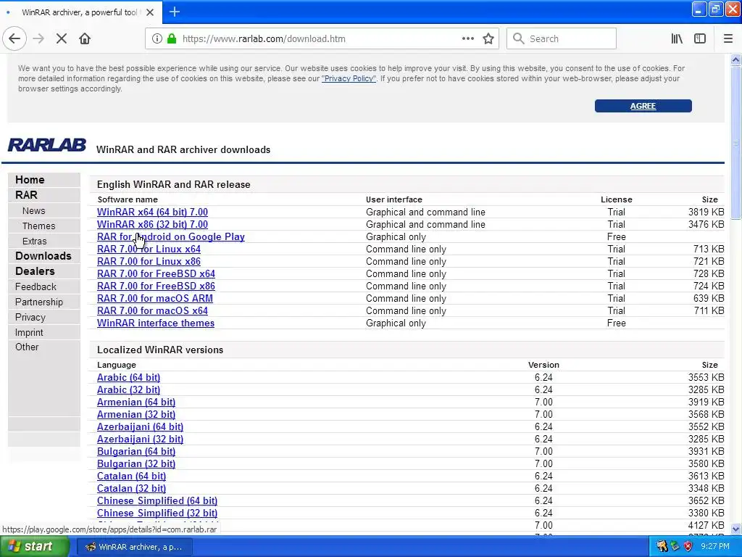Download Azerbaijani (64 bit) version
The image size is (742, 557).
(140, 426)
